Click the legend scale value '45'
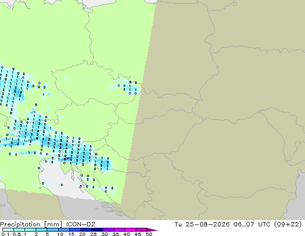This screenshot has height=236, width=305. click(x=138, y=234)
